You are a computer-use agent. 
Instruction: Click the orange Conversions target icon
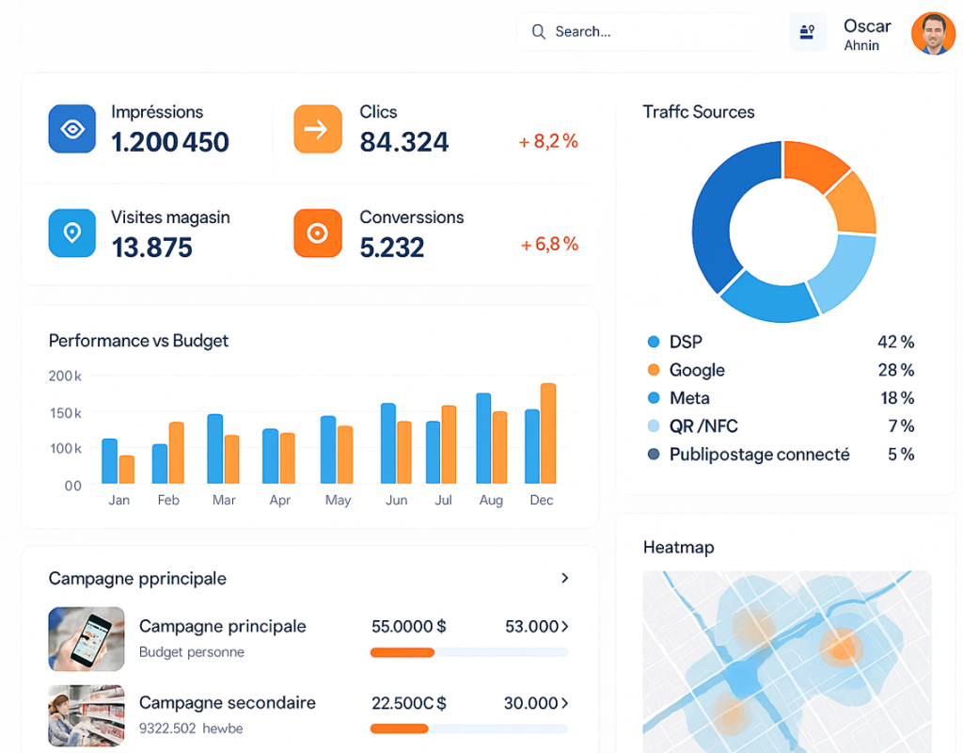[317, 233]
